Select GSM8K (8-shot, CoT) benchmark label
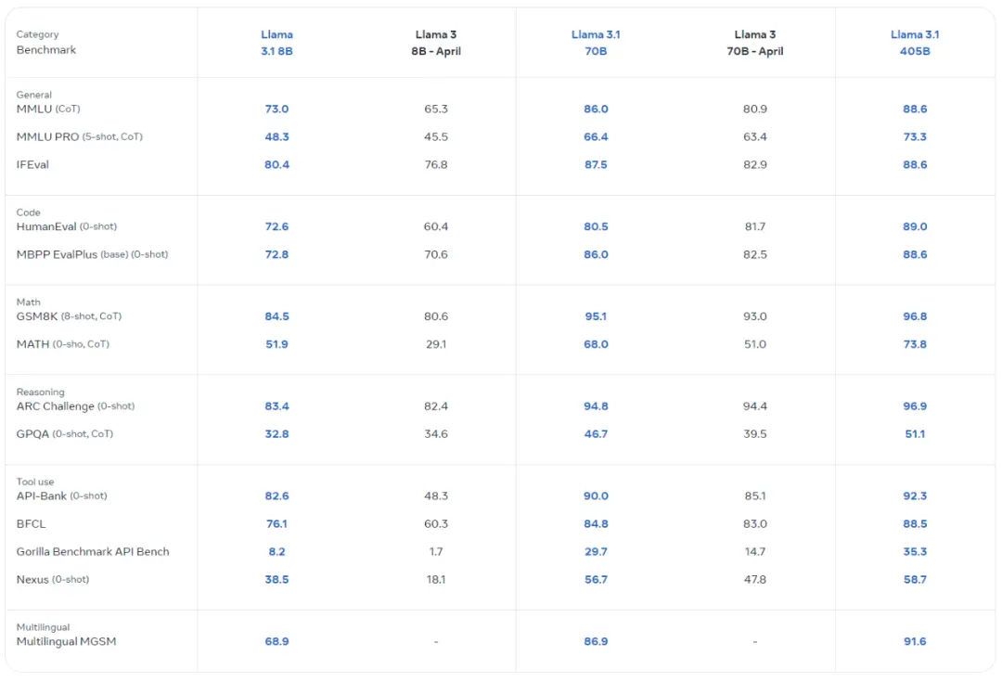 coord(69,316)
